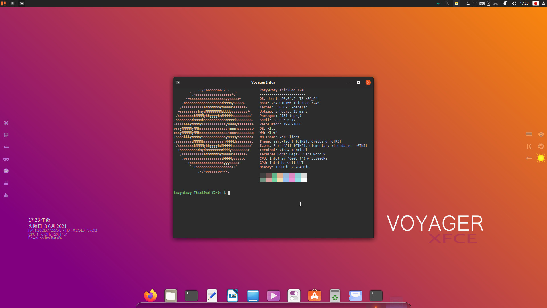Click the 'OS: Ubuntu 20.04.2 LTS' line
This screenshot has width=547, height=308.
click(x=288, y=99)
